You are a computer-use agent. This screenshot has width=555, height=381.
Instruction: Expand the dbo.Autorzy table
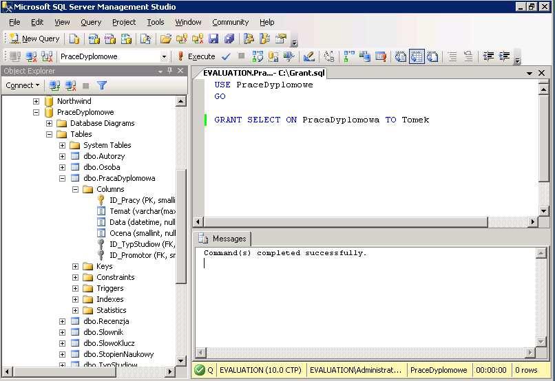click(x=62, y=156)
